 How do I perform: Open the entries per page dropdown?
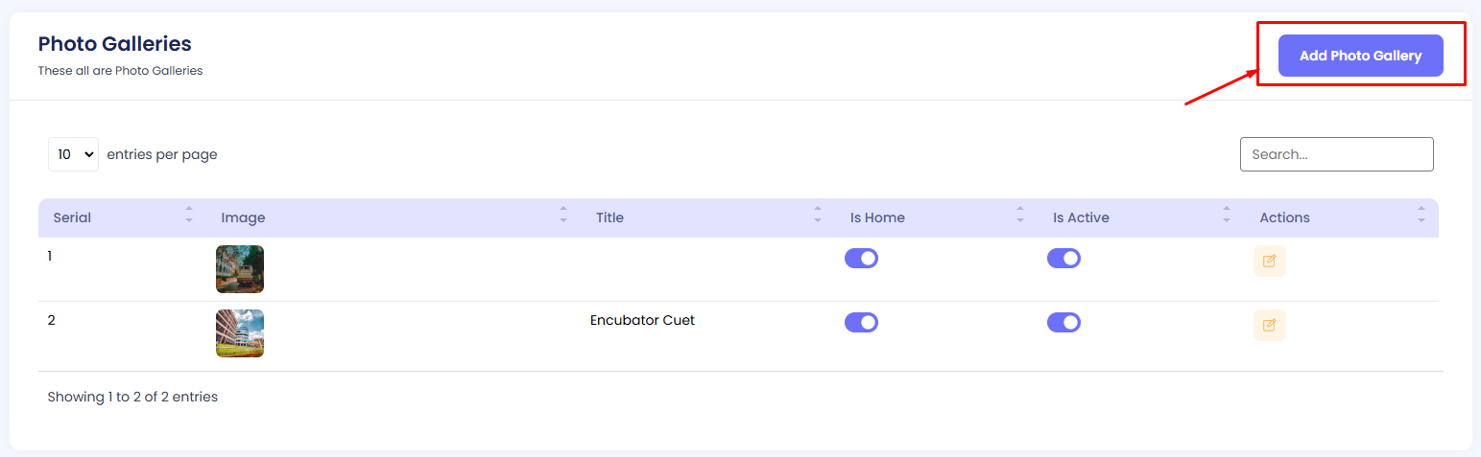[x=73, y=154]
